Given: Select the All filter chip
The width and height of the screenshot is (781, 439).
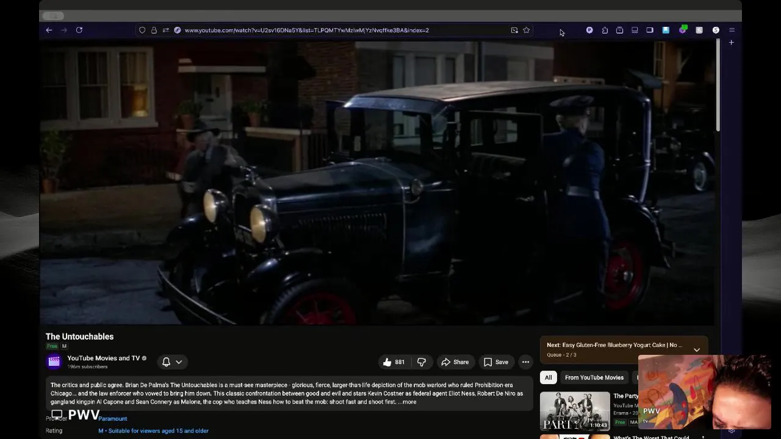Looking at the screenshot, I should [548, 377].
